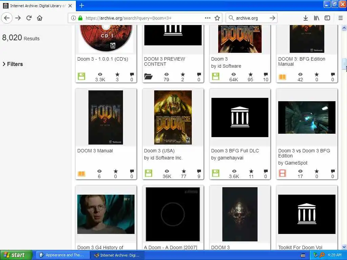Click the taskbar clock 4:28 AM
Viewport: 347px width, 260px height.
pos(334,255)
